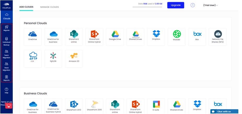Click the Personal Clouds heading
The height and width of the screenshot is (114, 242).
coord(35,23)
